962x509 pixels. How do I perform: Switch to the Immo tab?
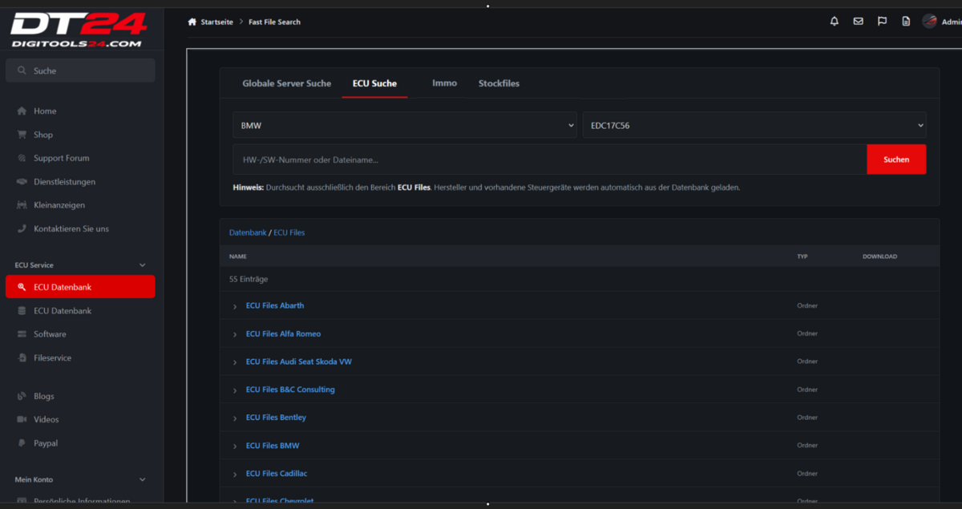tap(444, 83)
